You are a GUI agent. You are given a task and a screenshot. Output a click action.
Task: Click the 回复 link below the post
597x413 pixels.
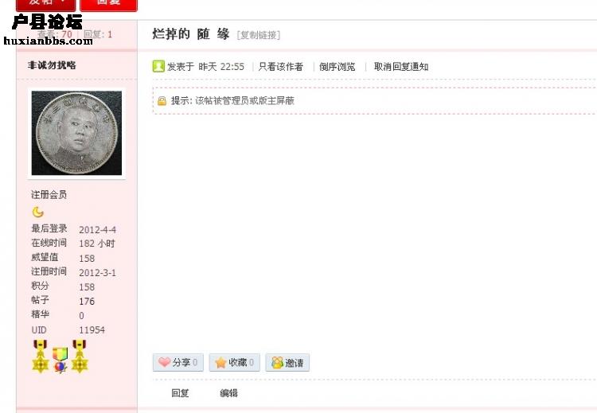(180, 393)
